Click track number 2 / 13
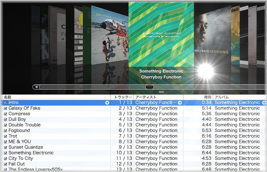267x172 pixels. click(126, 108)
